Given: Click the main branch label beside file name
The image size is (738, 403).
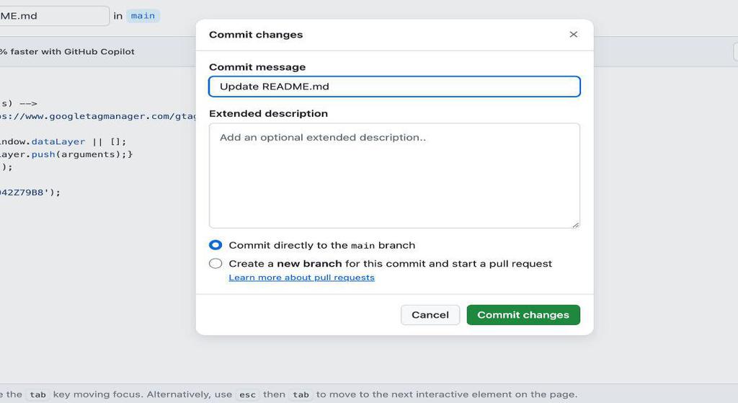Looking at the screenshot, I should [143, 16].
